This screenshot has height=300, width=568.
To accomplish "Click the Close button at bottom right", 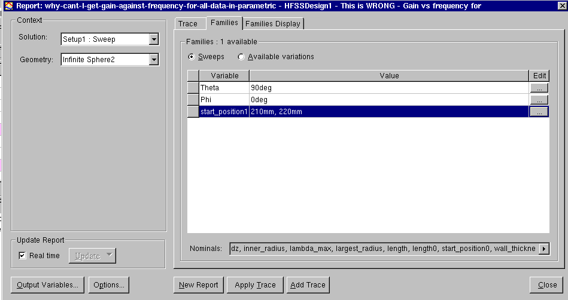I will click(547, 285).
